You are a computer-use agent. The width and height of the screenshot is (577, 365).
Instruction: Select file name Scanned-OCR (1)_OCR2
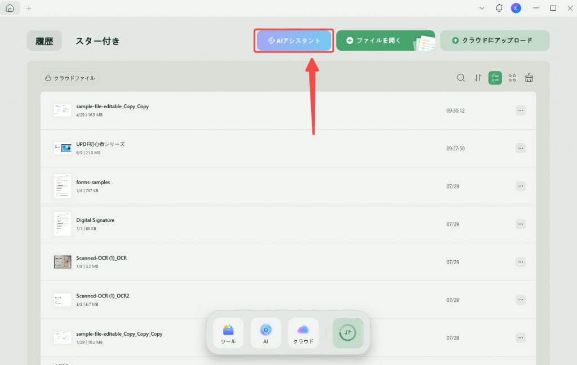click(x=103, y=296)
